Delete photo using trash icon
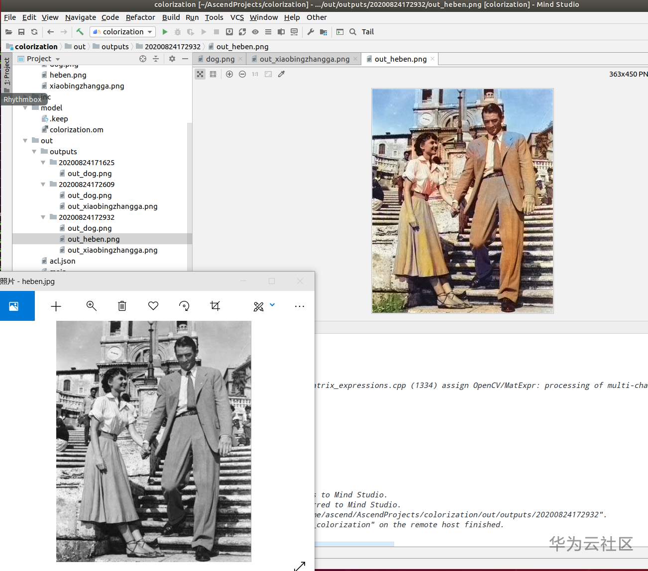The height and width of the screenshot is (571, 648). [x=122, y=306]
